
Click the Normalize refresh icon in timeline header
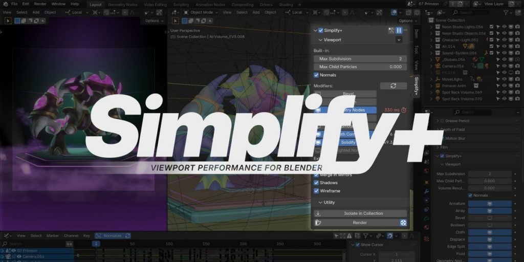tap(127, 235)
